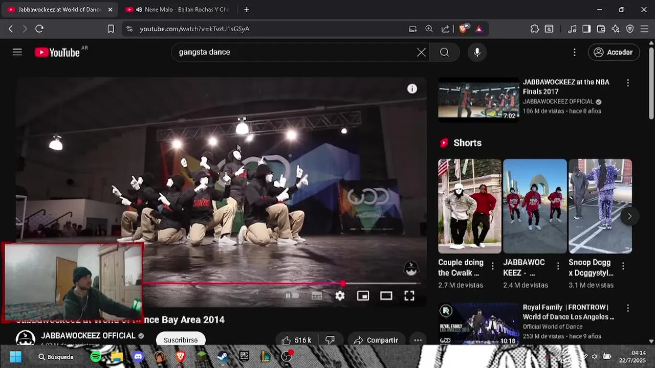Open Brave VPN shield icon

pos(630,29)
